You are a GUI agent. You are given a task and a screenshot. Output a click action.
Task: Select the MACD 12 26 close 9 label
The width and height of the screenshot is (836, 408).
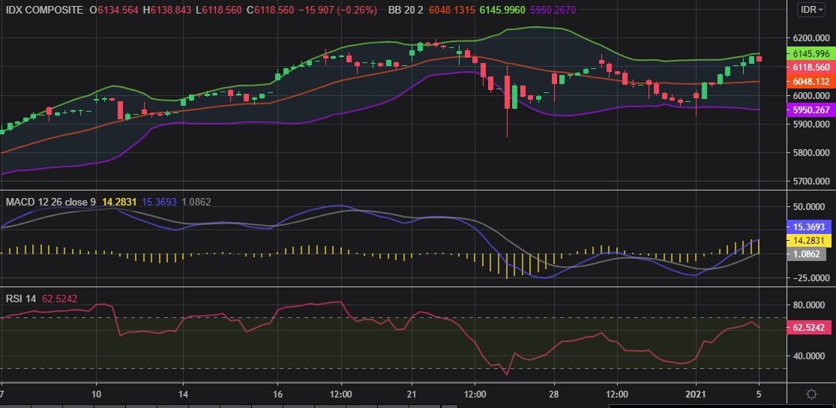pyautogui.click(x=51, y=202)
